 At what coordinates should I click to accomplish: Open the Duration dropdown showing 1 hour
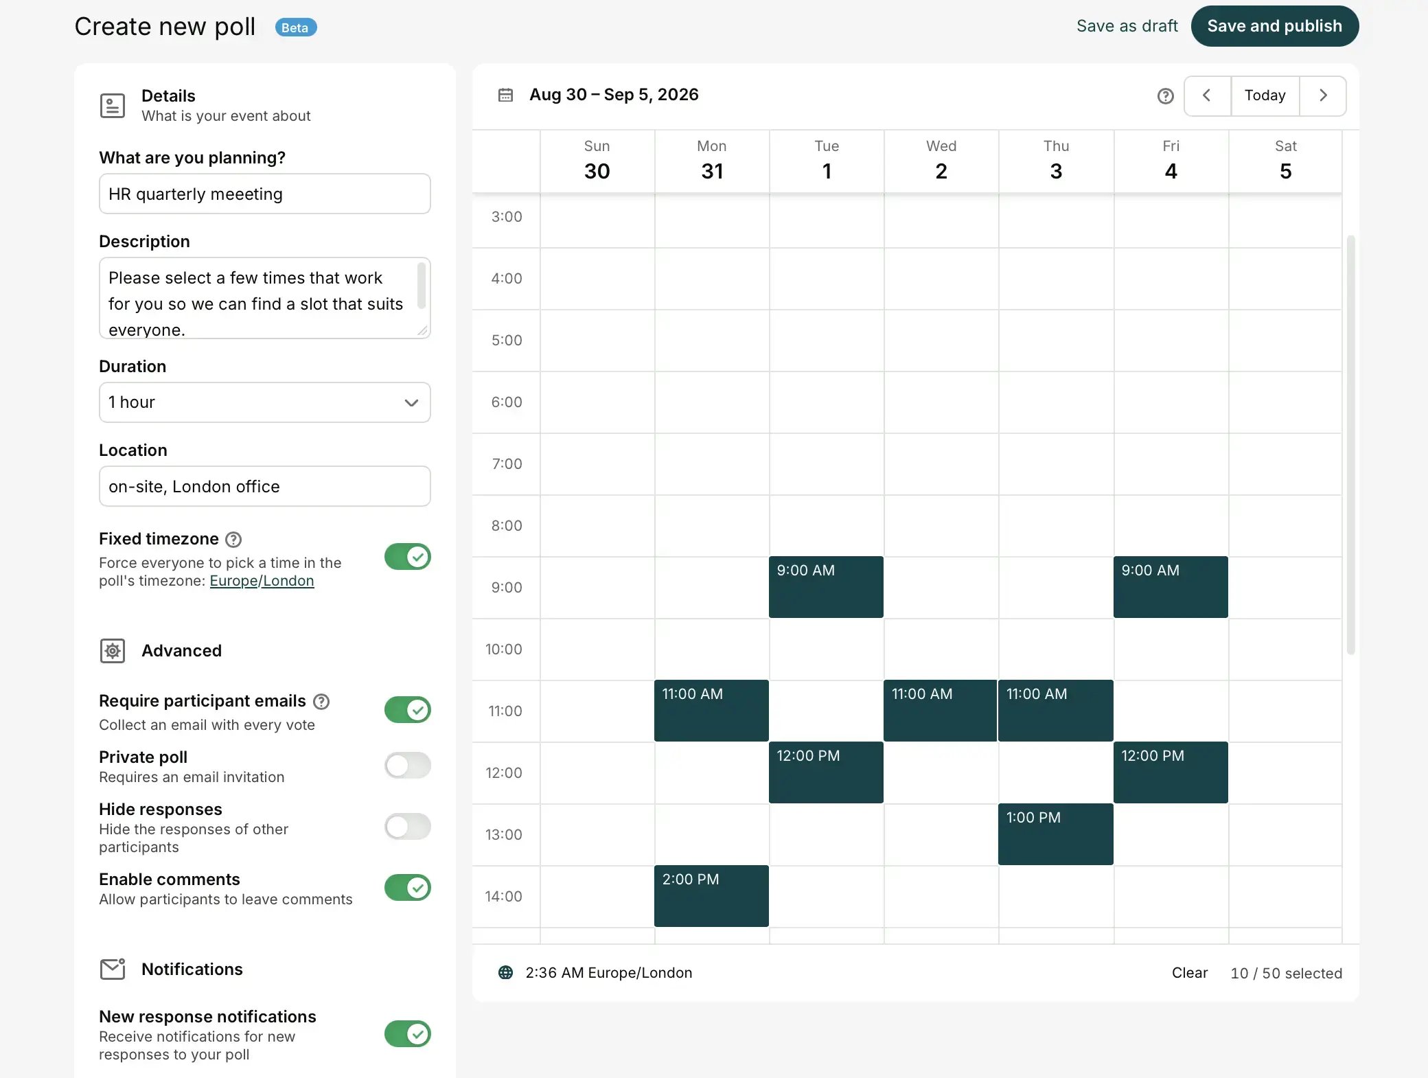(265, 402)
